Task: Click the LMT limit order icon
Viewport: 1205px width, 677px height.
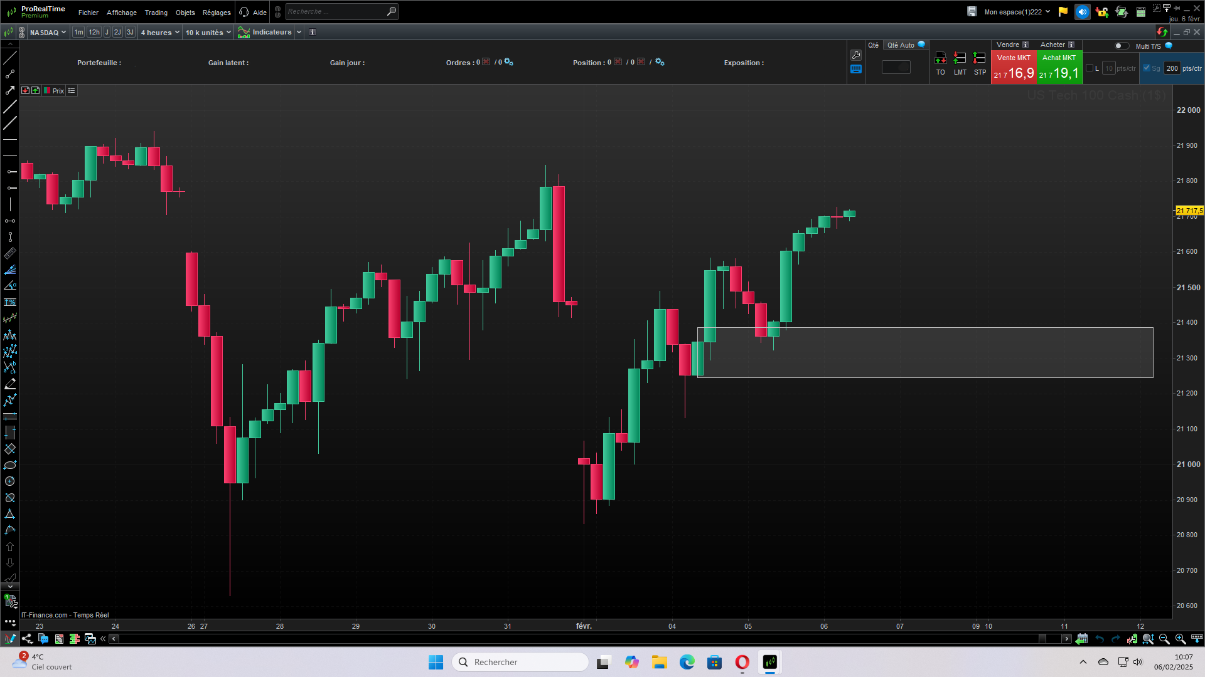Action: 960,59
